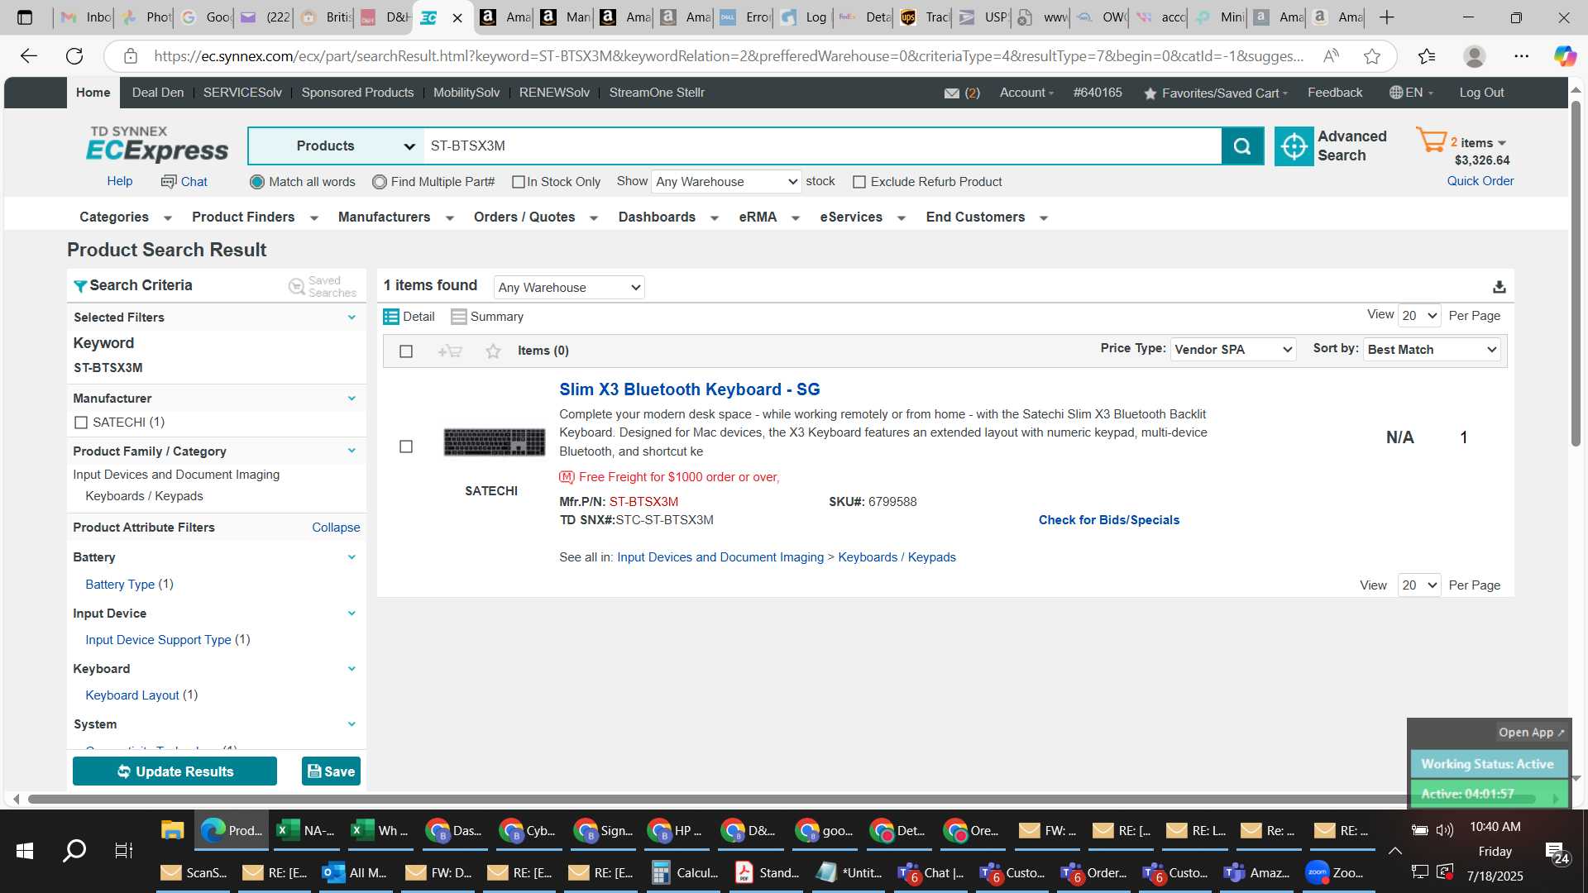Viewport: 1588px width, 893px height.
Task: Collapse the Selected Filters section
Action: point(352,318)
